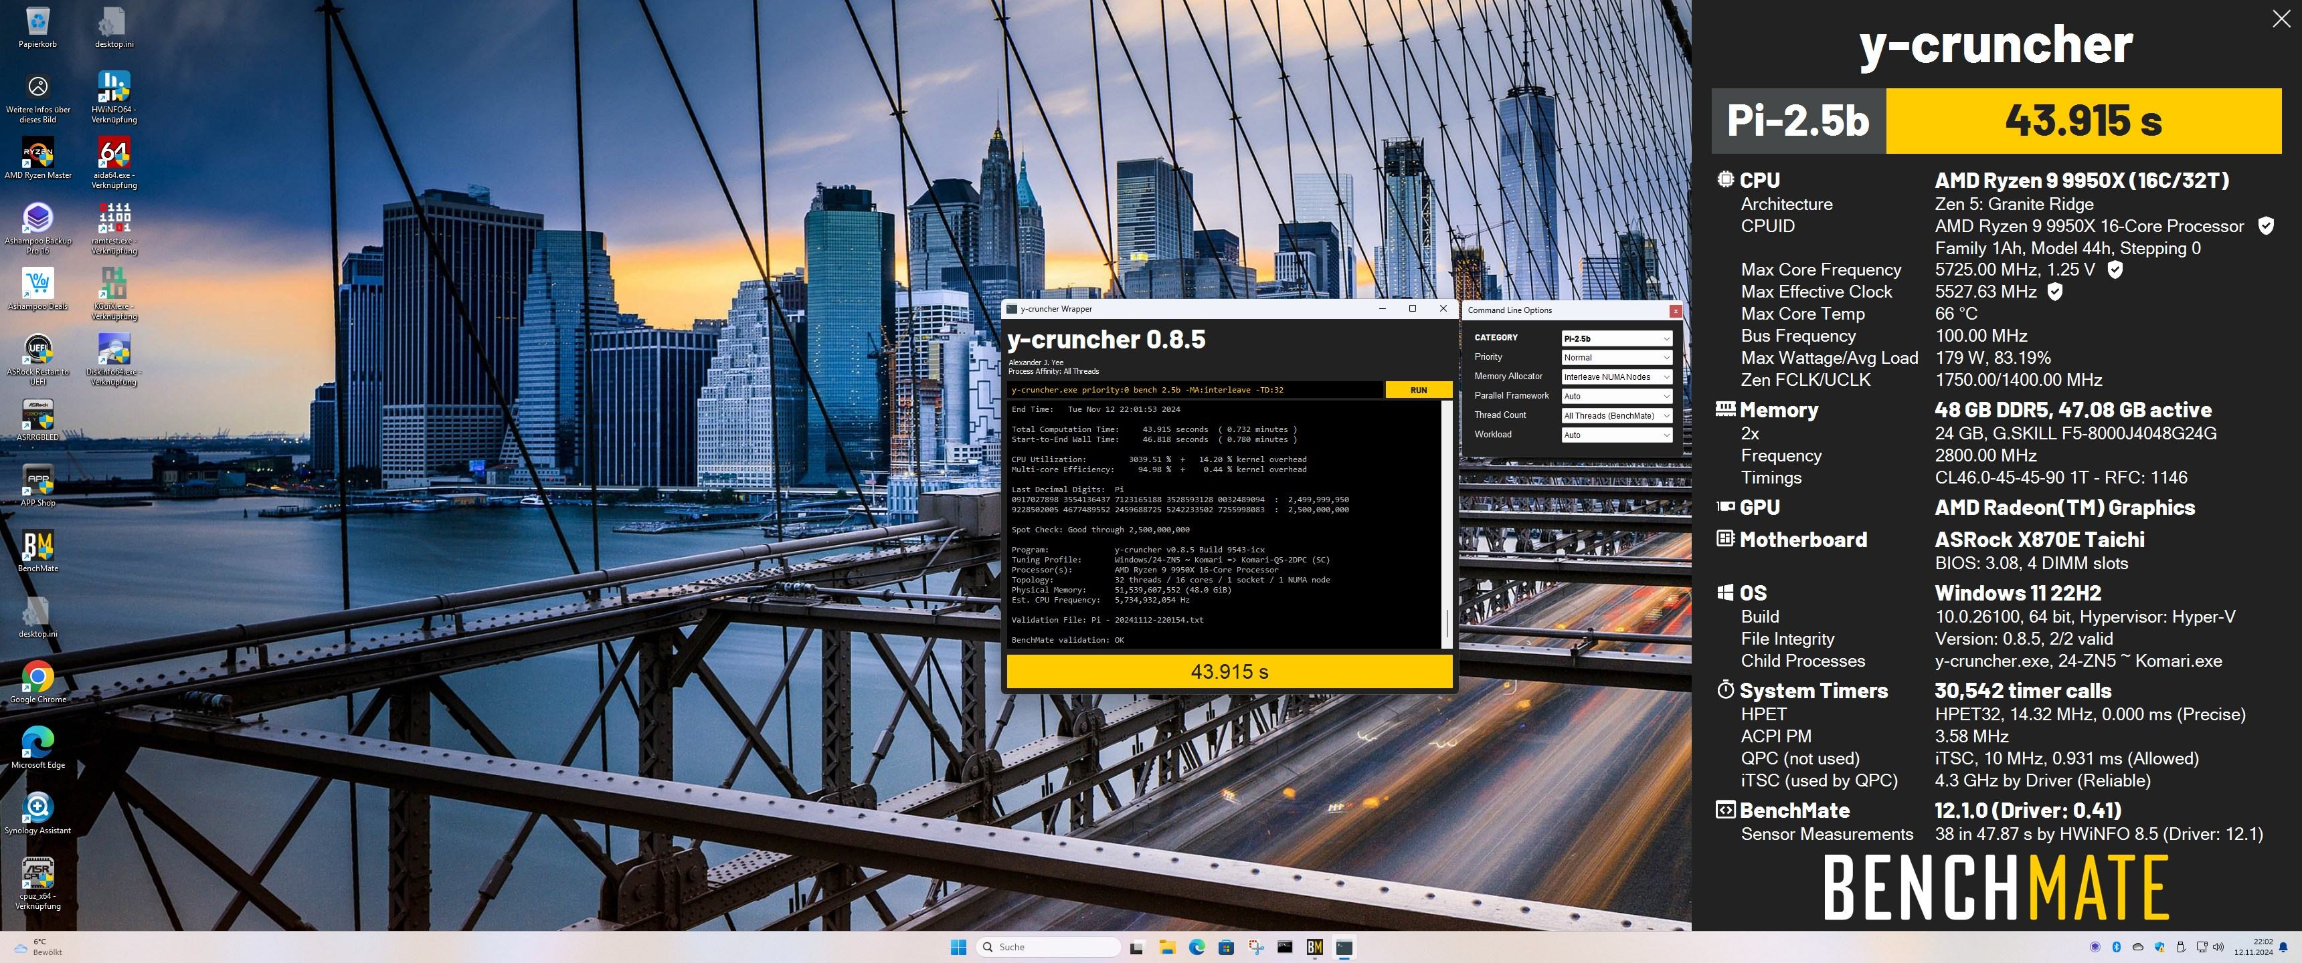Click the y-cruncher command line field
Screen dimensions: 2302x963
(1194, 391)
